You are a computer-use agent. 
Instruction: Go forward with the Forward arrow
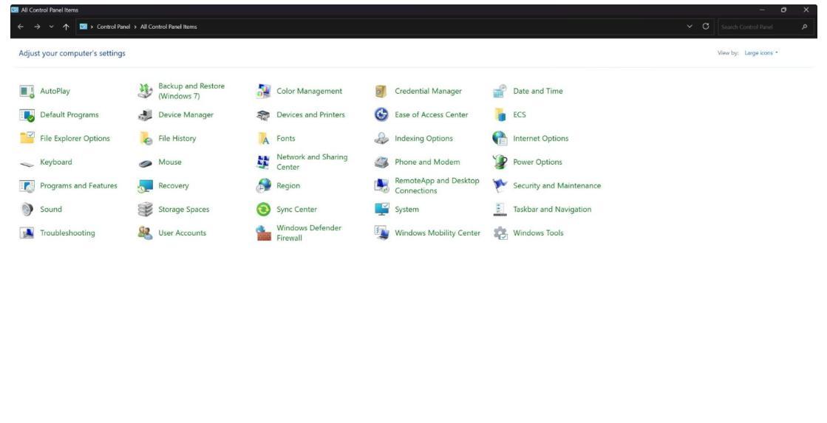pos(37,27)
